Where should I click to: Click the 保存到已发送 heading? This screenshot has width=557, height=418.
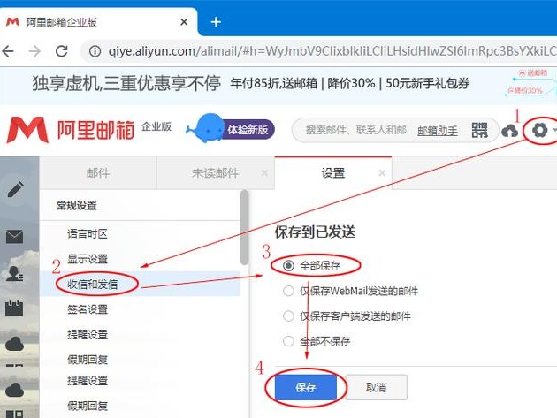click(x=315, y=232)
